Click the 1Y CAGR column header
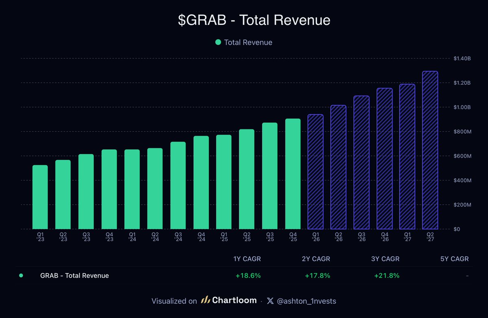Image resolution: width=488 pixels, height=318 pixels. [x=247, y=259]
